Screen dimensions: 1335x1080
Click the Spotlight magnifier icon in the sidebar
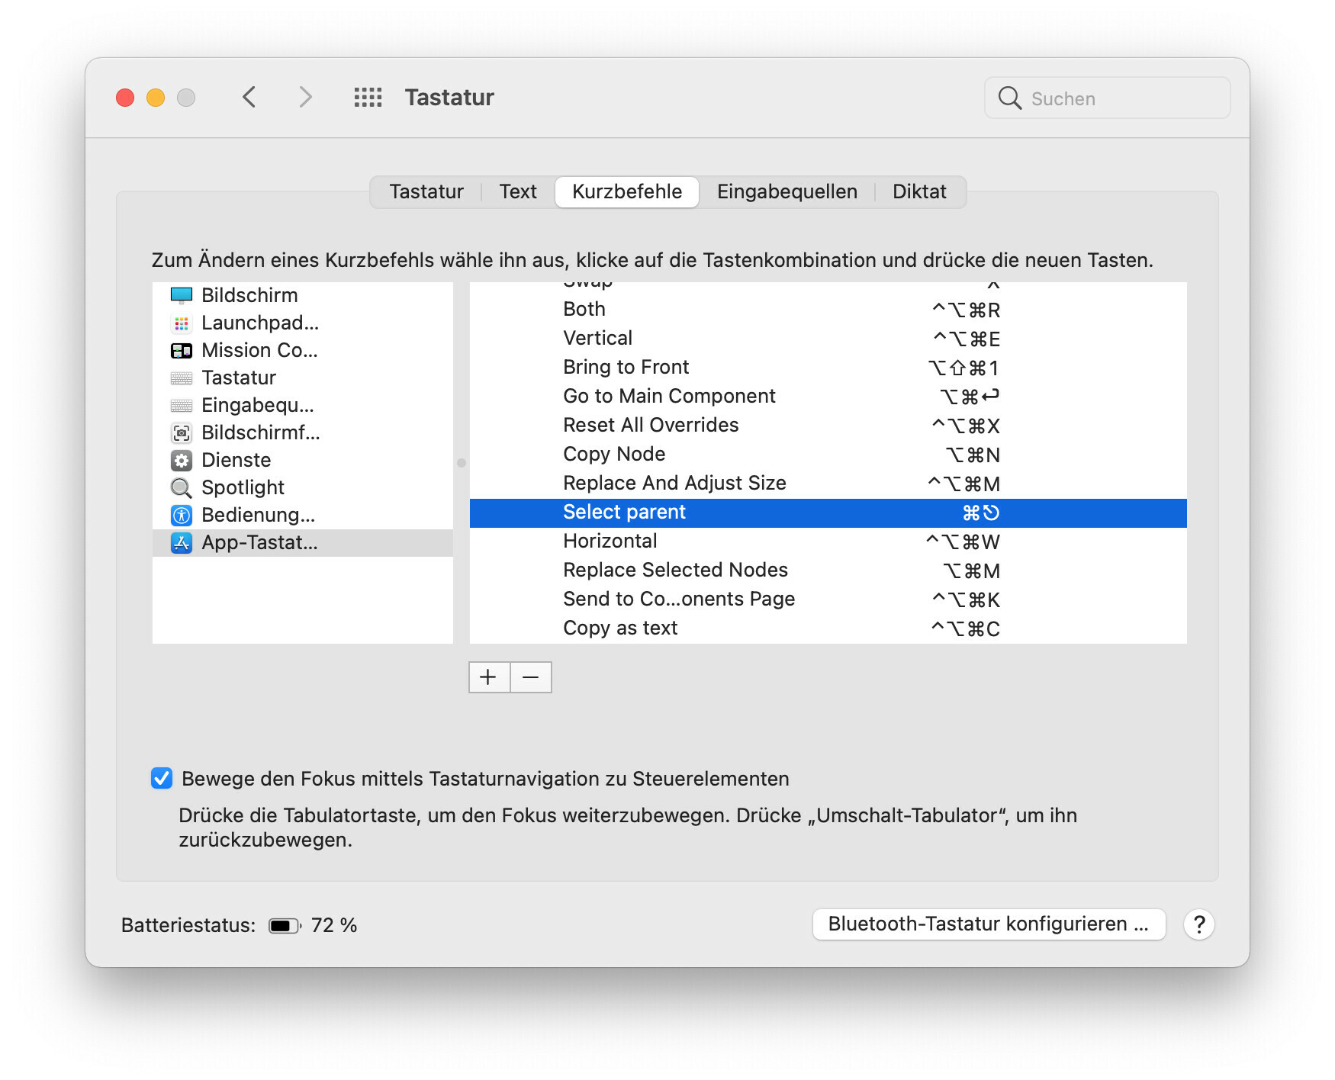(182, 488)
